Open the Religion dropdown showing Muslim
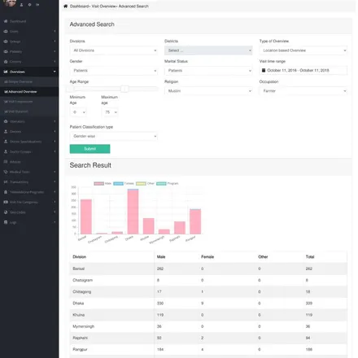Image resolution: width=358 pixels, height=358 pixels. [208, 91]
